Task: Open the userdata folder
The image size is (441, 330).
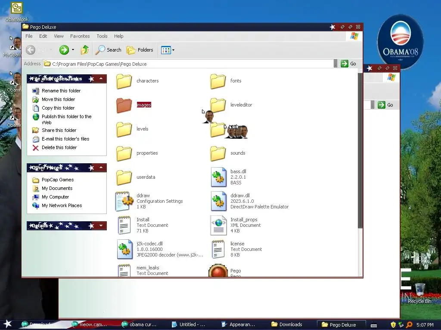Action: (x=136, y=177)
